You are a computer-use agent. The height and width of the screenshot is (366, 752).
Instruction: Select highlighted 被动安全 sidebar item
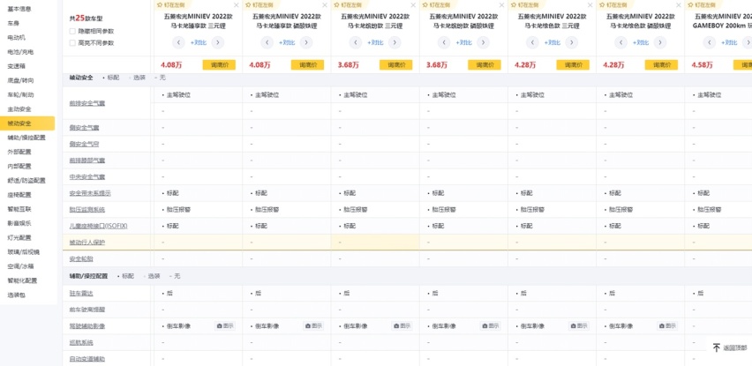point(27,123)
